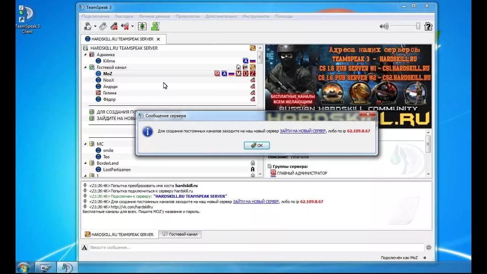Screen dimensions: 487x274
Task: Switch to the bottom HARDSKILL.RU TEAMSPEAK SERVER chat tab
Action: click(x=119, y=234)
